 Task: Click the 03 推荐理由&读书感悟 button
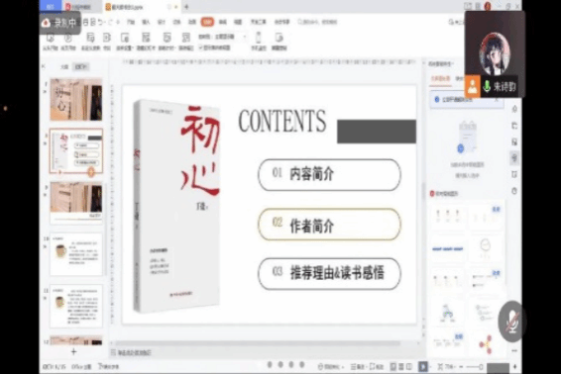point(329,274)
